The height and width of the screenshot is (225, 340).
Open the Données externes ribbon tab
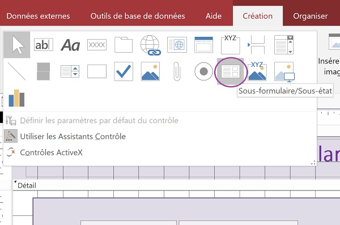coord(38,16)
